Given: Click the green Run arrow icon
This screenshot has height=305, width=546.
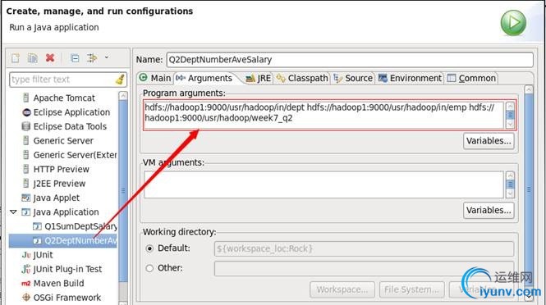Looking at the screenshot, I should pyautogui.click(x=513, y=23).
